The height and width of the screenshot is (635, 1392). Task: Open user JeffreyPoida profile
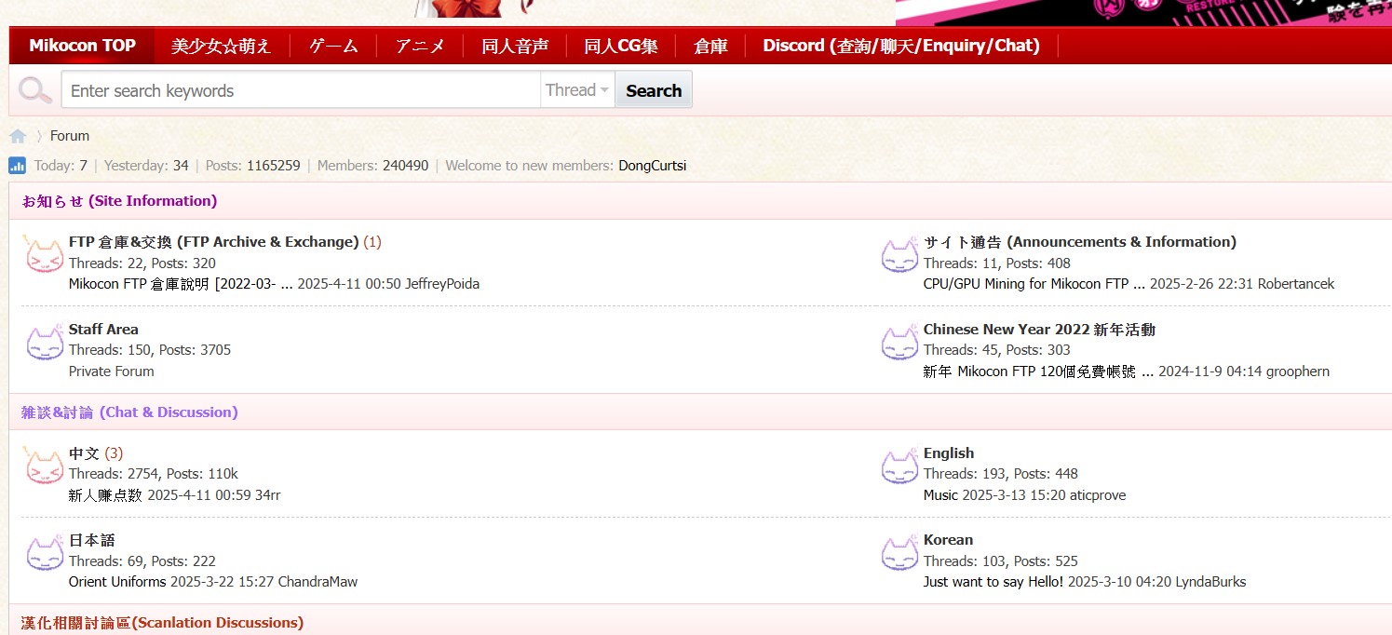[442, 284]
